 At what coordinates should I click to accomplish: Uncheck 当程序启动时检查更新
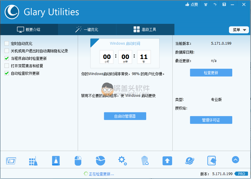click(7, 58)
